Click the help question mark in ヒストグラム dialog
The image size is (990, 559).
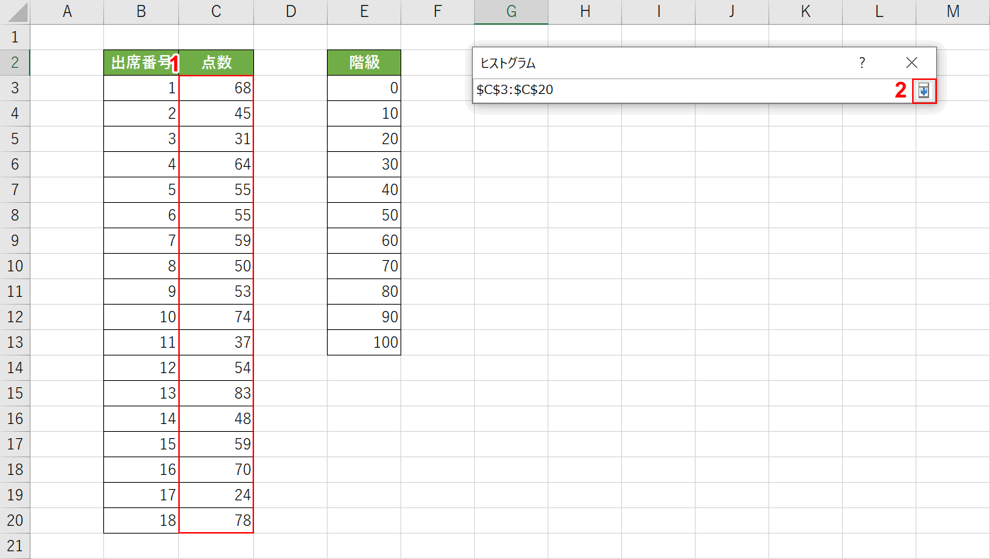[861, 63]
